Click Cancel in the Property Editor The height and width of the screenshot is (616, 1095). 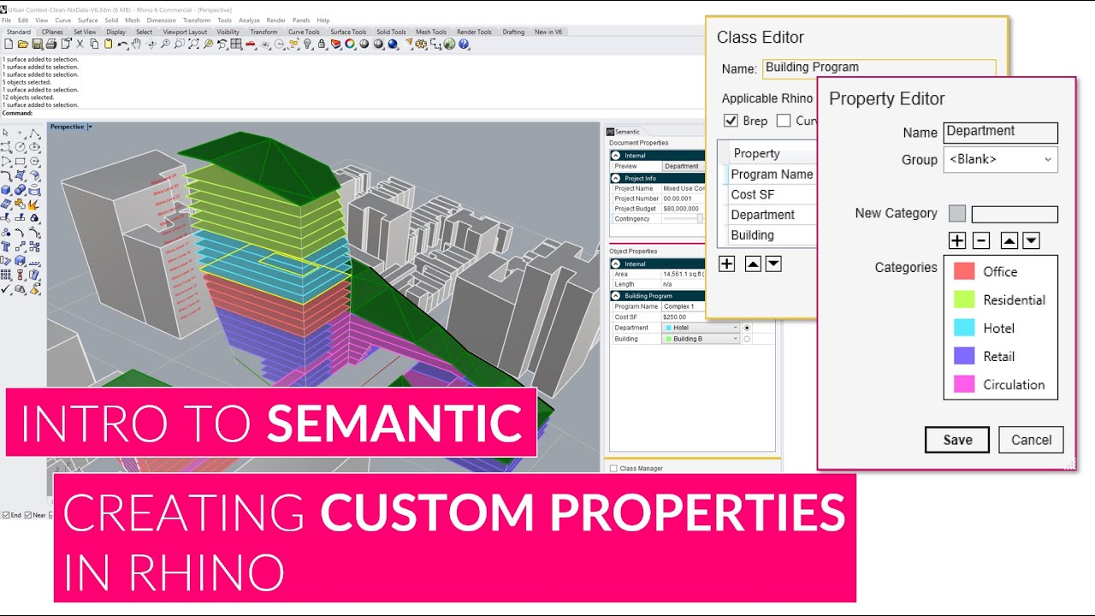point(1030,439)
